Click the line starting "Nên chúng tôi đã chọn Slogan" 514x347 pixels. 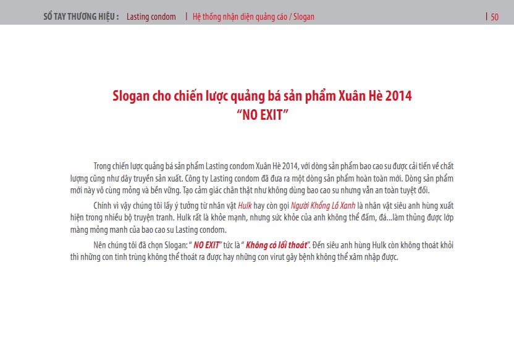[274, 245]
